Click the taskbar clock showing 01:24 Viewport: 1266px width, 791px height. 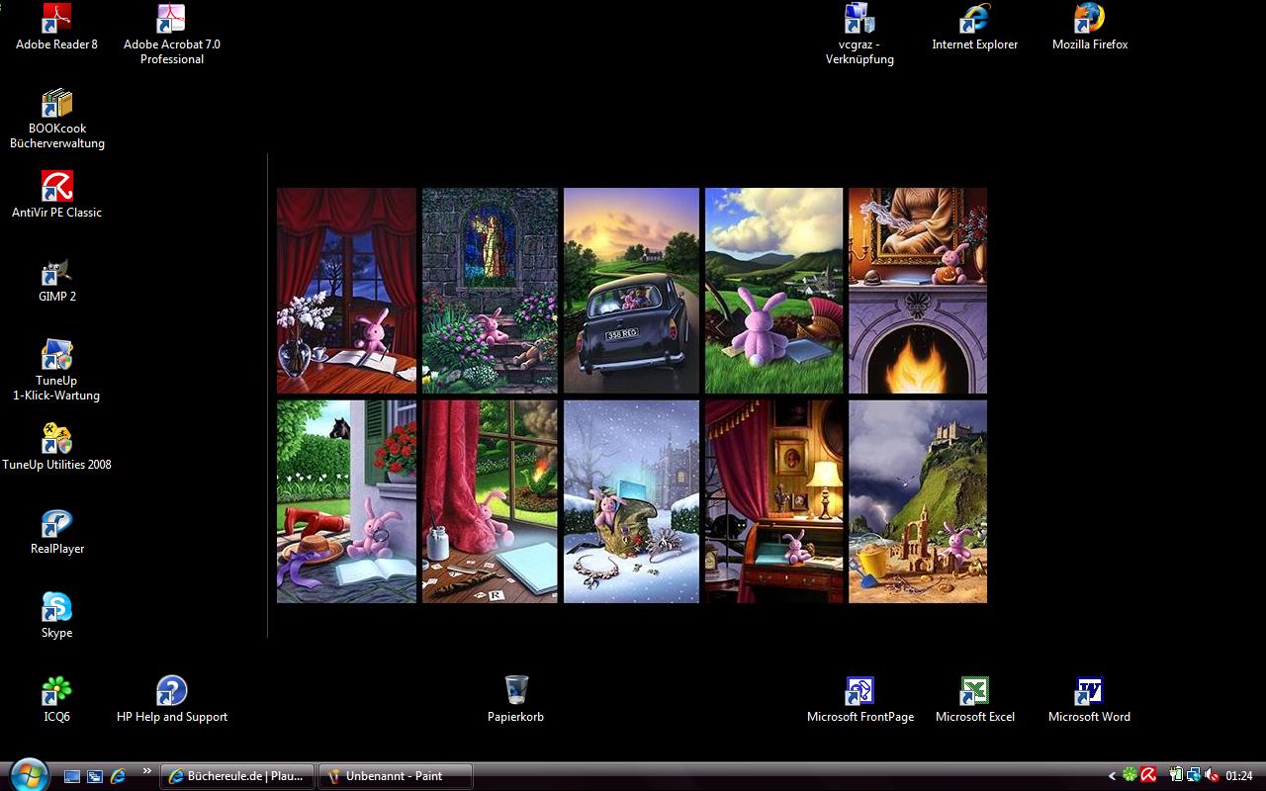click(x=1239, y=776)
